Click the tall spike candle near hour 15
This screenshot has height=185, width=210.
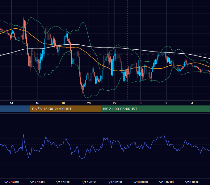(23, 28)
